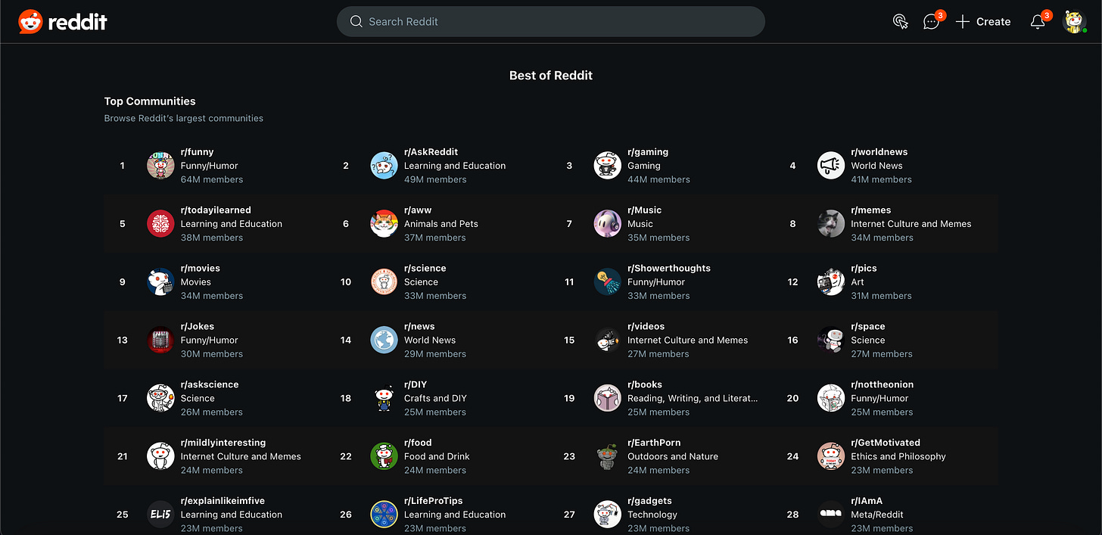Click the r/memes community avatar
Screen dimensions: 1102x535
point(831,223)
